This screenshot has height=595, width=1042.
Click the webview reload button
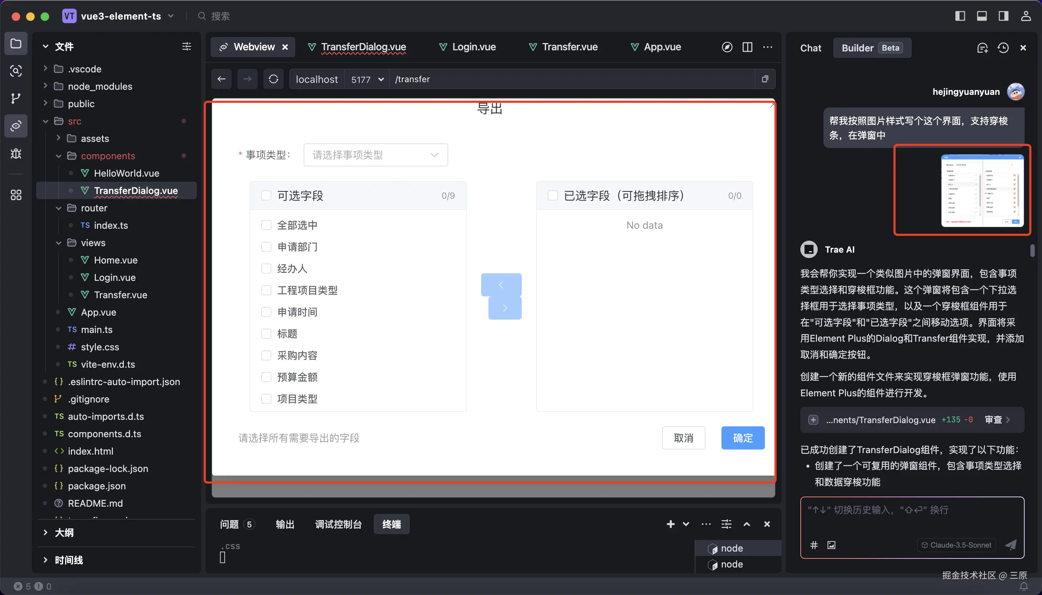coord(273,79)
